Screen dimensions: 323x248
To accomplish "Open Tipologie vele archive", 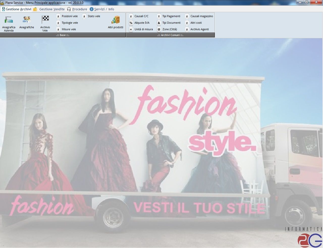I will [x=70, y=23].
